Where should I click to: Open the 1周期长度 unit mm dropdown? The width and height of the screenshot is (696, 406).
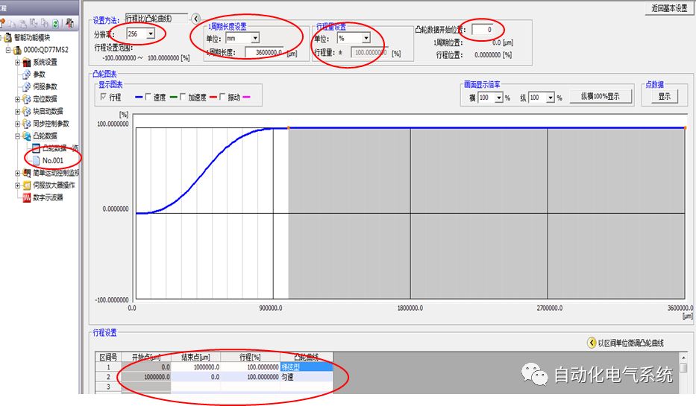[254, 37]
